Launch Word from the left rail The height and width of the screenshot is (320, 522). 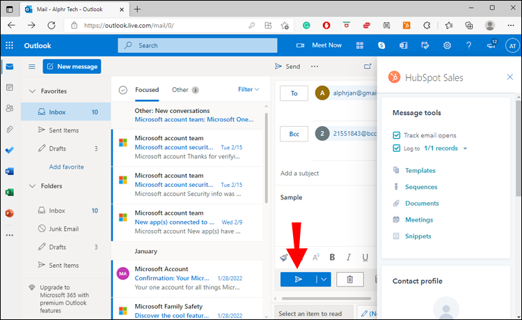[10, 172]
